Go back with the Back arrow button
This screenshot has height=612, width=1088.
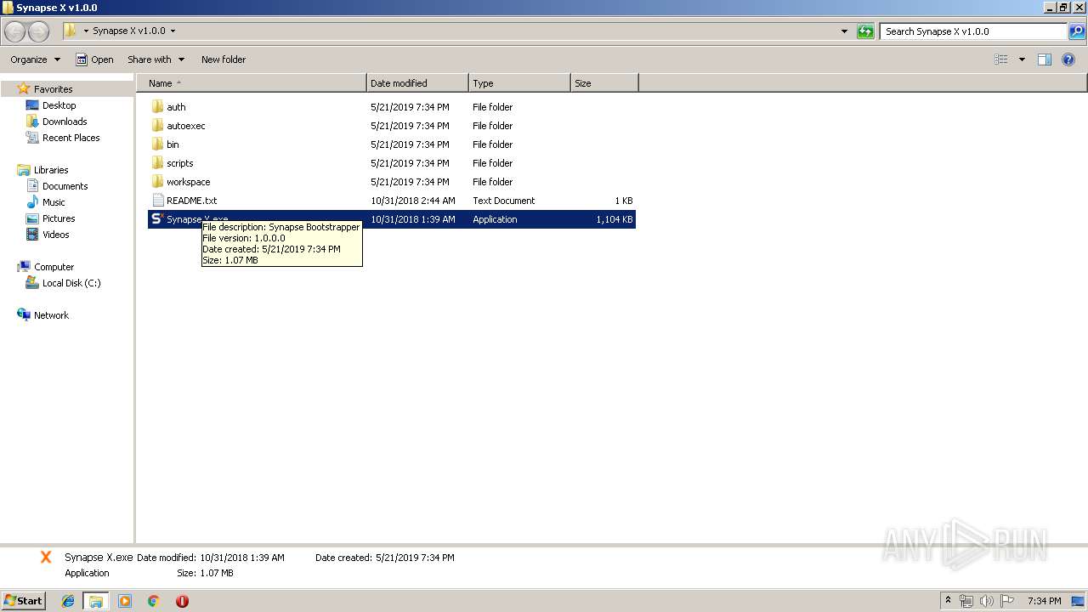(x=15, y=31)
